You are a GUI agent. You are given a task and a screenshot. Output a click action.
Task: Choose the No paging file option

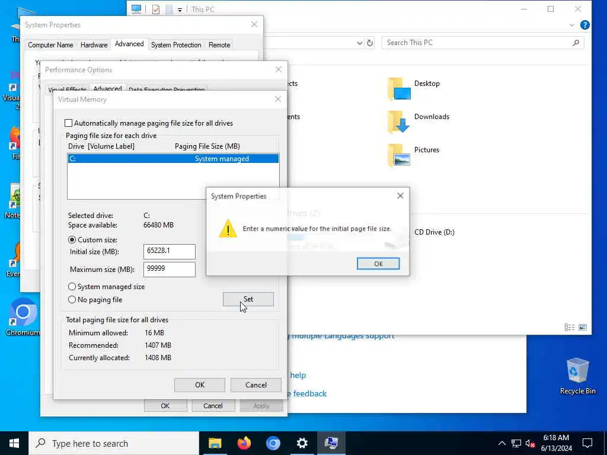(72, 299)
